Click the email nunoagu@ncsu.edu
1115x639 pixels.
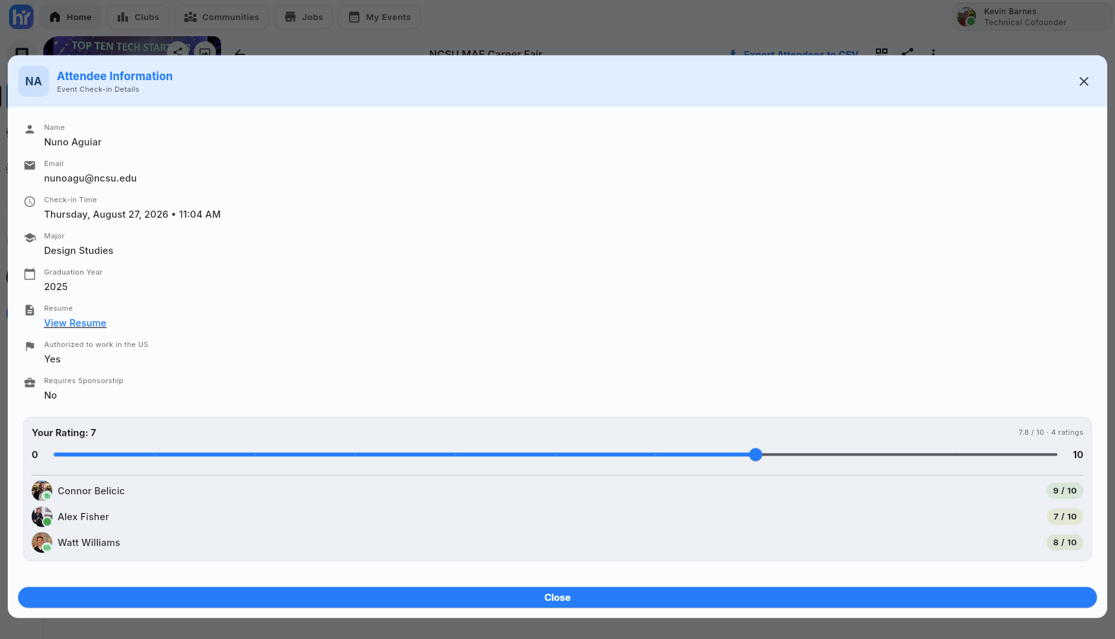coord(90,178)
